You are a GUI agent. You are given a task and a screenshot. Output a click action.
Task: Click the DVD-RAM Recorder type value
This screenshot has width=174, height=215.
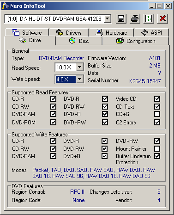click(61, 58)
